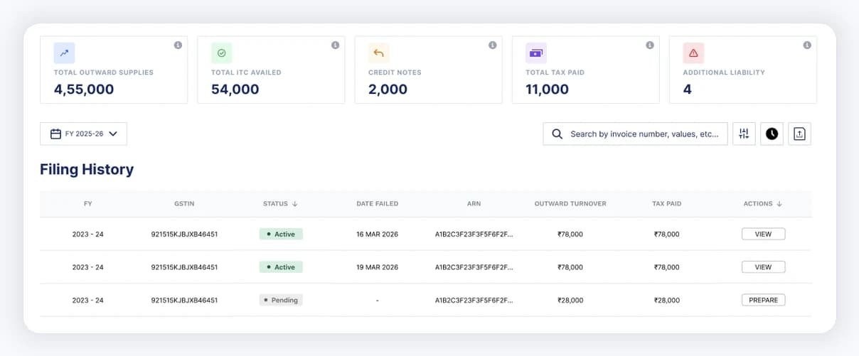Click PREPARE for the pending filing

click(x=763, y=300)
